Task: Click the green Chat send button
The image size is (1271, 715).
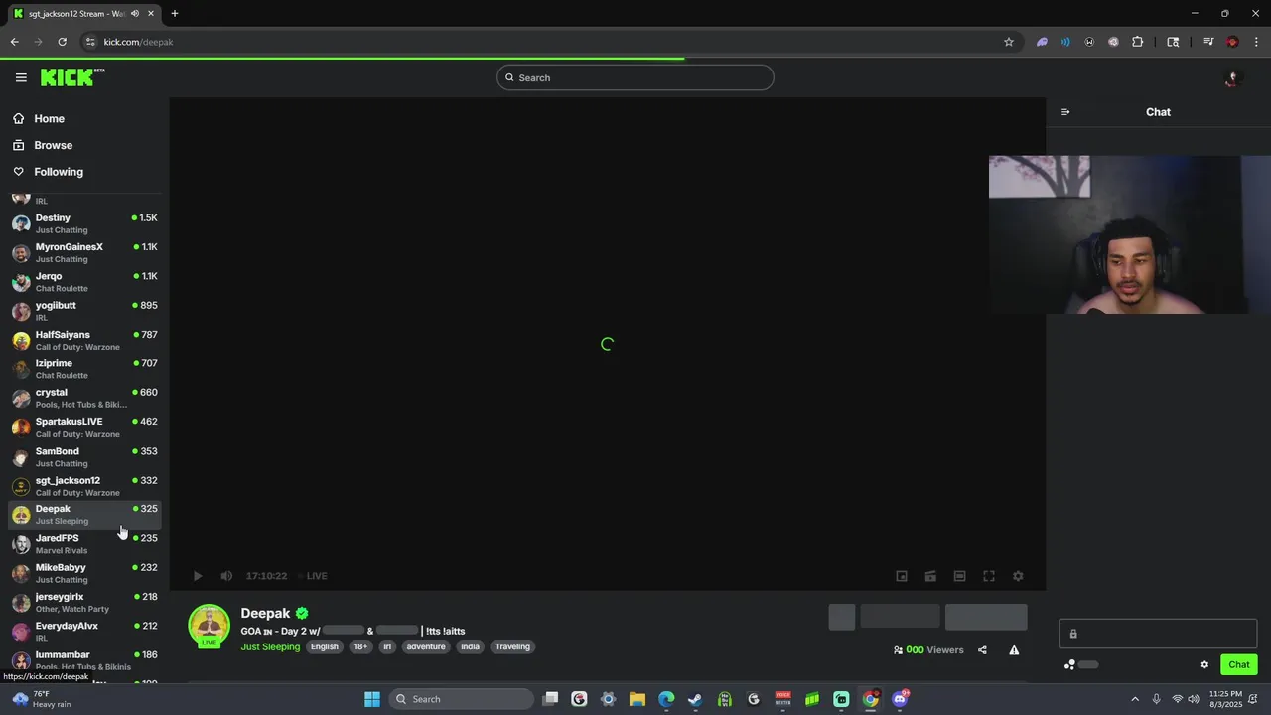Action: (1238, 665)
